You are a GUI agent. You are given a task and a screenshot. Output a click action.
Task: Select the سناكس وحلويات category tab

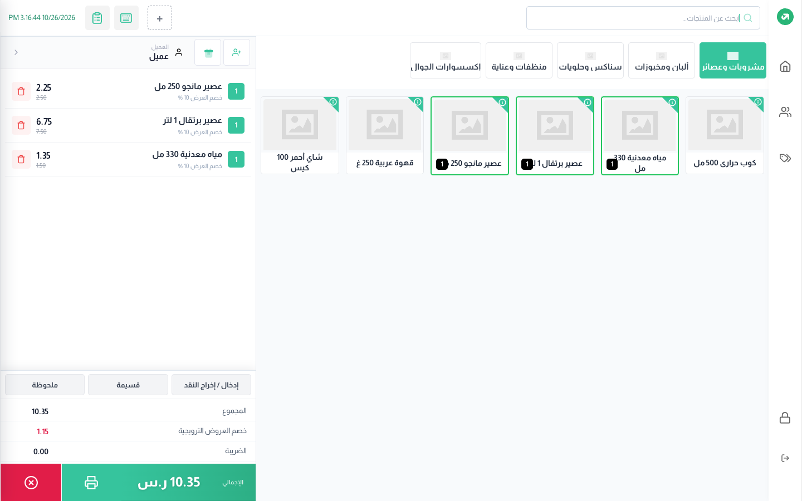(590, 60)
